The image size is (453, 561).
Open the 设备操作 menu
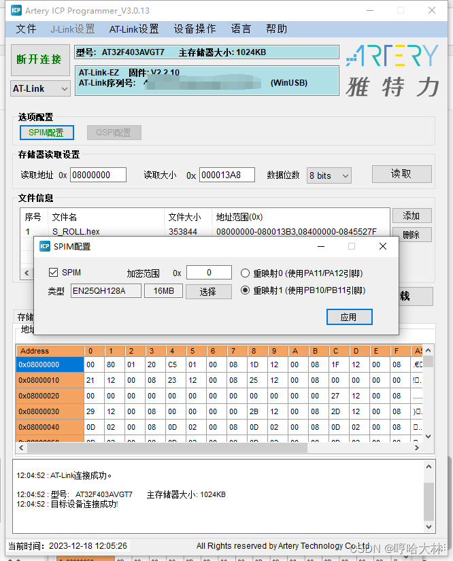195,29
